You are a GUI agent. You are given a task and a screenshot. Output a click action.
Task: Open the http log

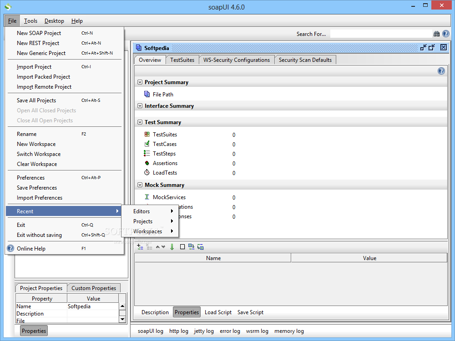(x=179, y=331)
